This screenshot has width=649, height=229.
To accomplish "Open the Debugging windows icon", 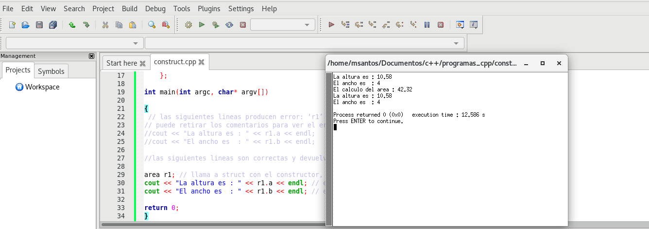I will (460, 25).
